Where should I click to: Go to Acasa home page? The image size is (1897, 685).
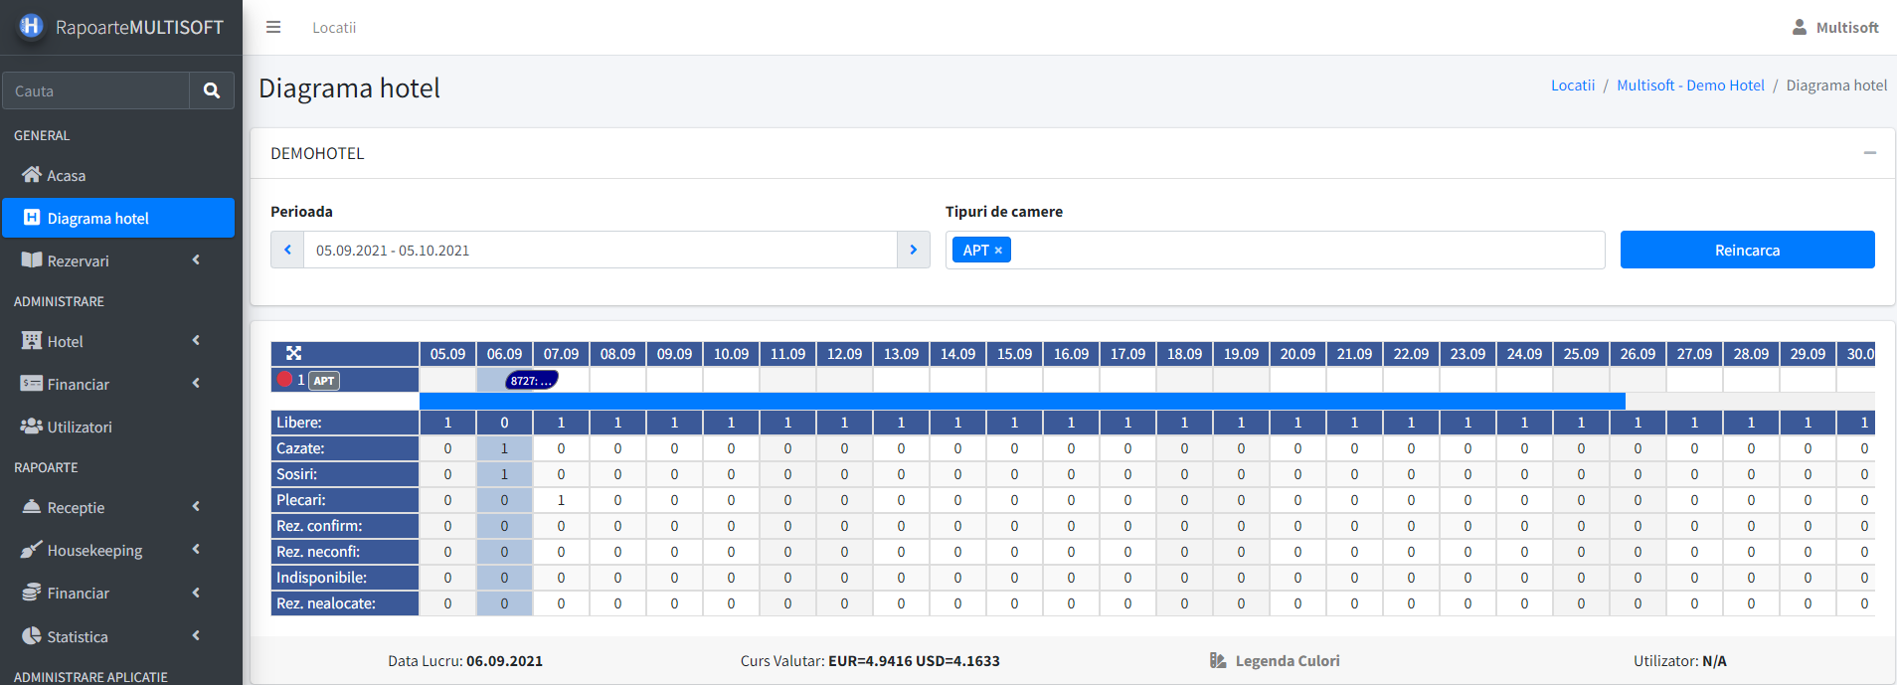pyautogui.click(x=67, y=176)
